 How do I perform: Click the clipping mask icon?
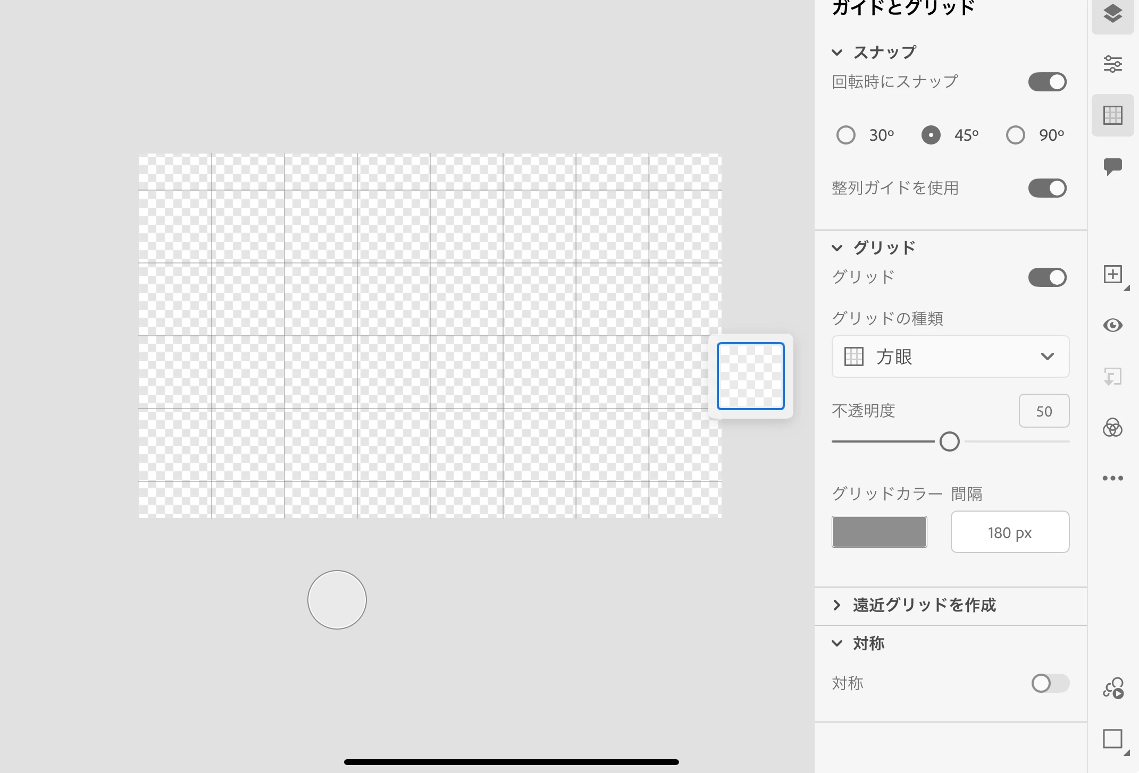pos(1112,377)
